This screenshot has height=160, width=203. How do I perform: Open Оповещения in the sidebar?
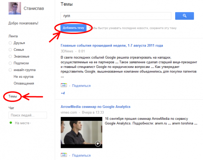(24, 83)
